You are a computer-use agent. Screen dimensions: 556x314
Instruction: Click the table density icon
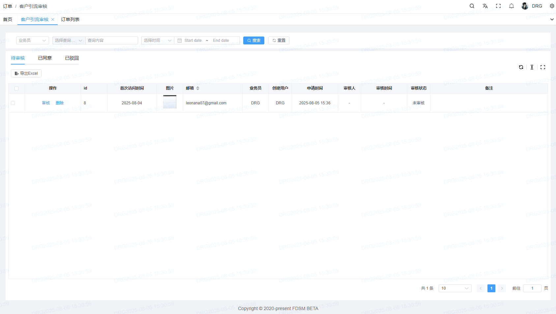[532, 67]
